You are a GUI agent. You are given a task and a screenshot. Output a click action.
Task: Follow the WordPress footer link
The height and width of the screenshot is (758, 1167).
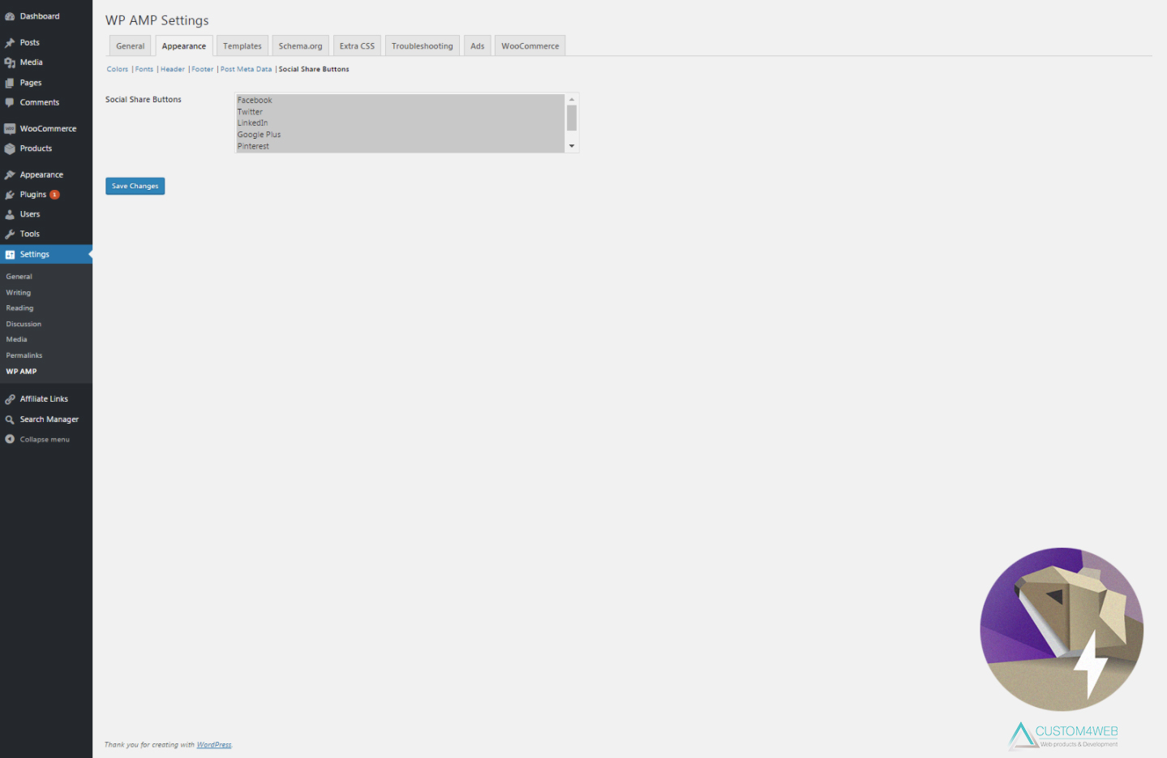click(214, 745)
